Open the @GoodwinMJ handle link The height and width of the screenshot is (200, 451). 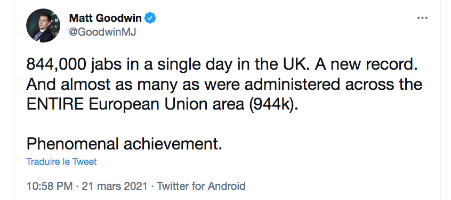click(102, 32)
